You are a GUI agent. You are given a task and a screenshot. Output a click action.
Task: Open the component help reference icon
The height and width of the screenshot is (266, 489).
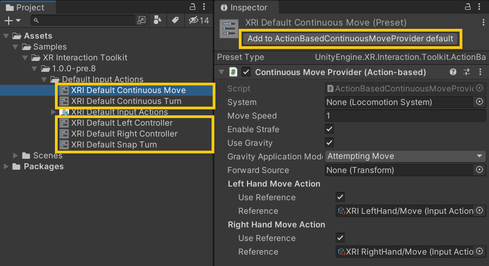(453, 72)
